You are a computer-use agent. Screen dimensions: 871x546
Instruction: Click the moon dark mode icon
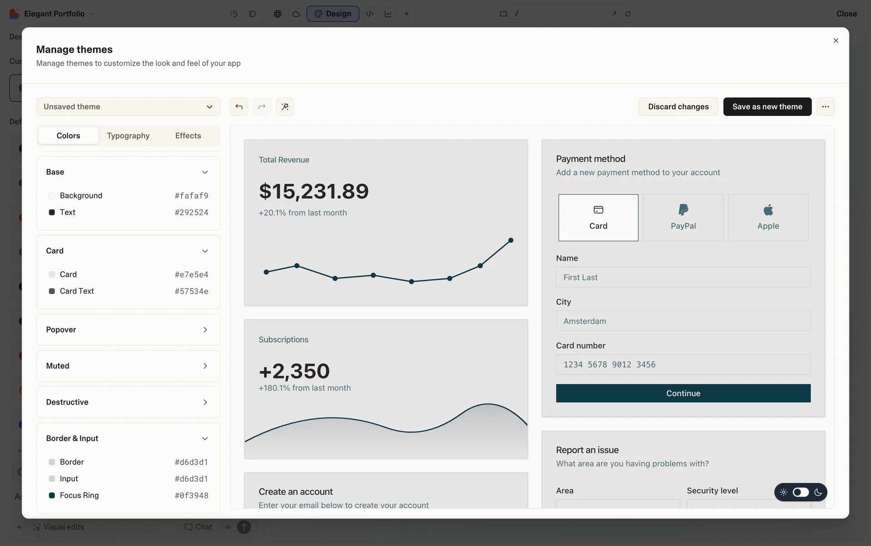tap(818, 492)
